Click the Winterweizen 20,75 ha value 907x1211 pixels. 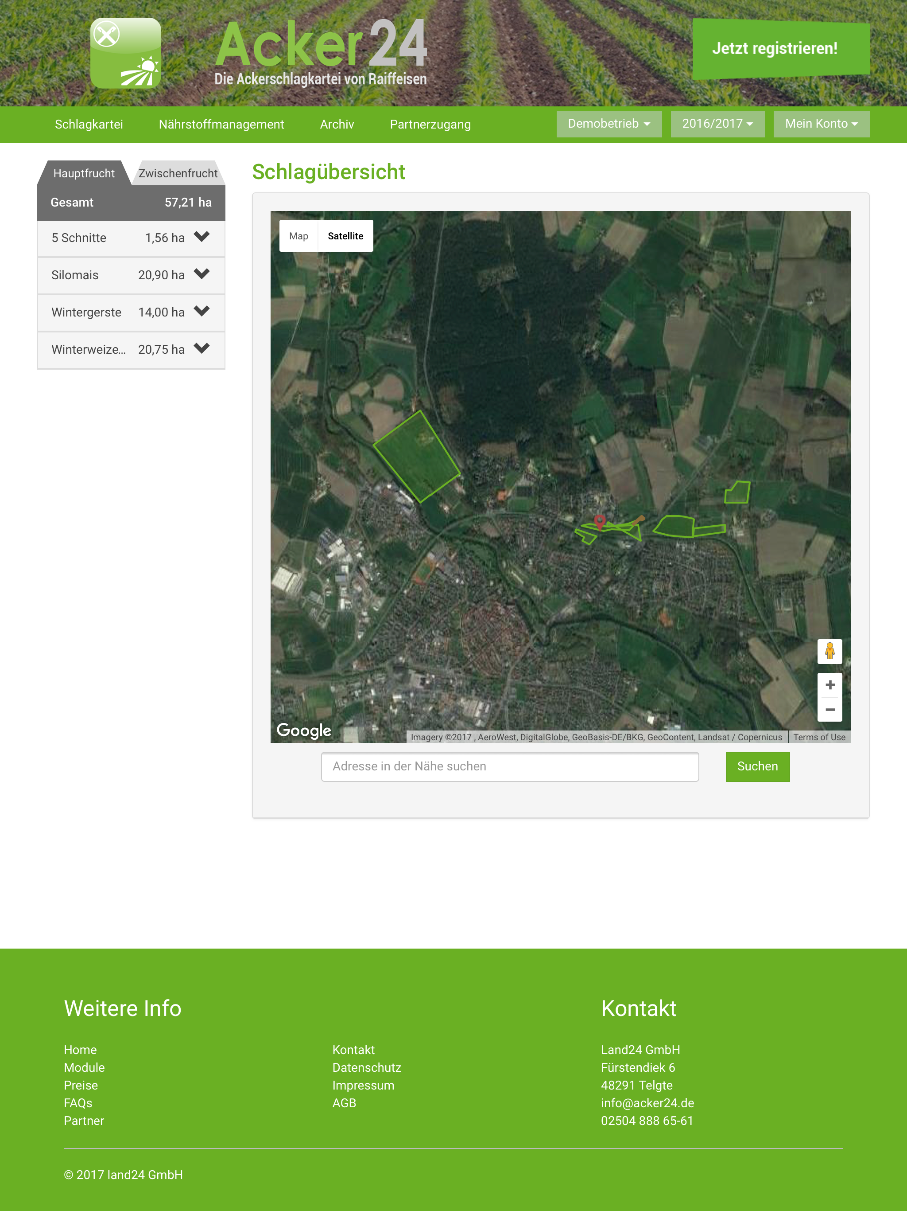161,350
